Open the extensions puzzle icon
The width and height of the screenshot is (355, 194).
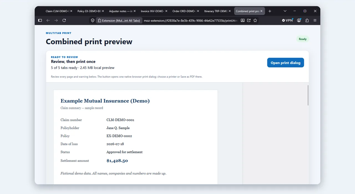click(x=307, y=20)
